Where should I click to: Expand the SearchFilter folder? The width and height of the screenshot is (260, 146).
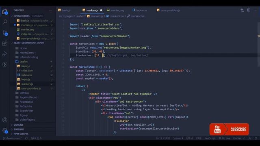(x=26, y=111)
